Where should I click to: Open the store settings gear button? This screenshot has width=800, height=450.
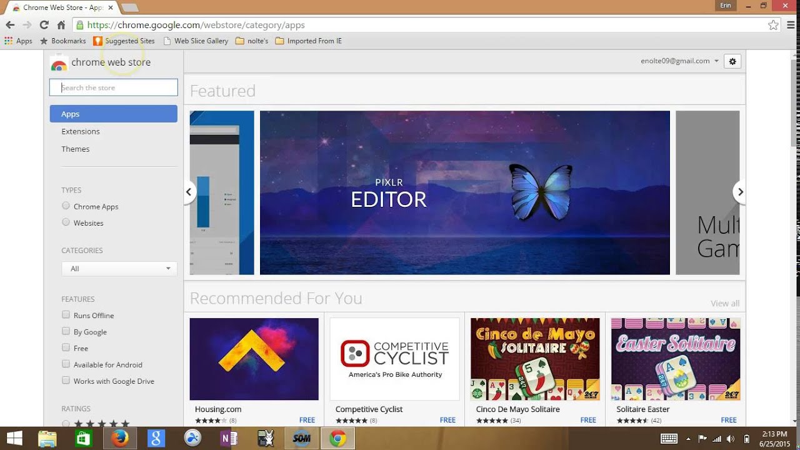coord(732,61)
